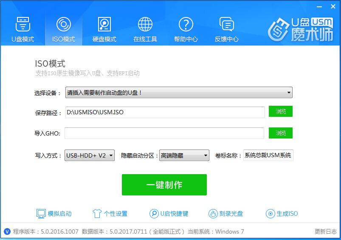The height and width of the screenshot is (240, 341).
Task: Switch to the 硬盘模式 tab
Action: point(104,28)
